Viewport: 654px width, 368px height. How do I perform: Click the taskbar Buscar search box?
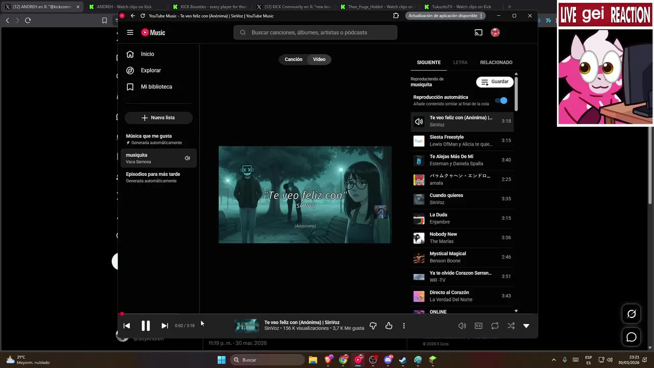[267, 360]
